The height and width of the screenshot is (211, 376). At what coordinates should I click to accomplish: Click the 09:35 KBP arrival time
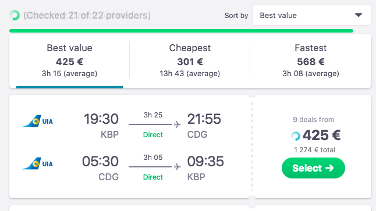[x=205, y=161]
